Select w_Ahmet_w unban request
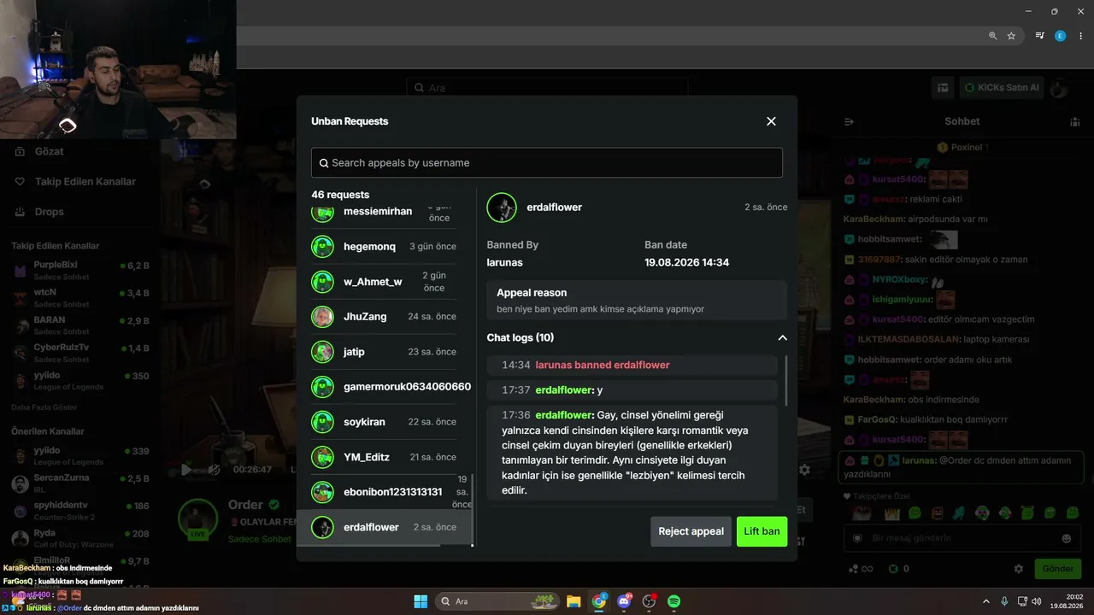This screenshot has height=615, width=1094. (383, 282)
